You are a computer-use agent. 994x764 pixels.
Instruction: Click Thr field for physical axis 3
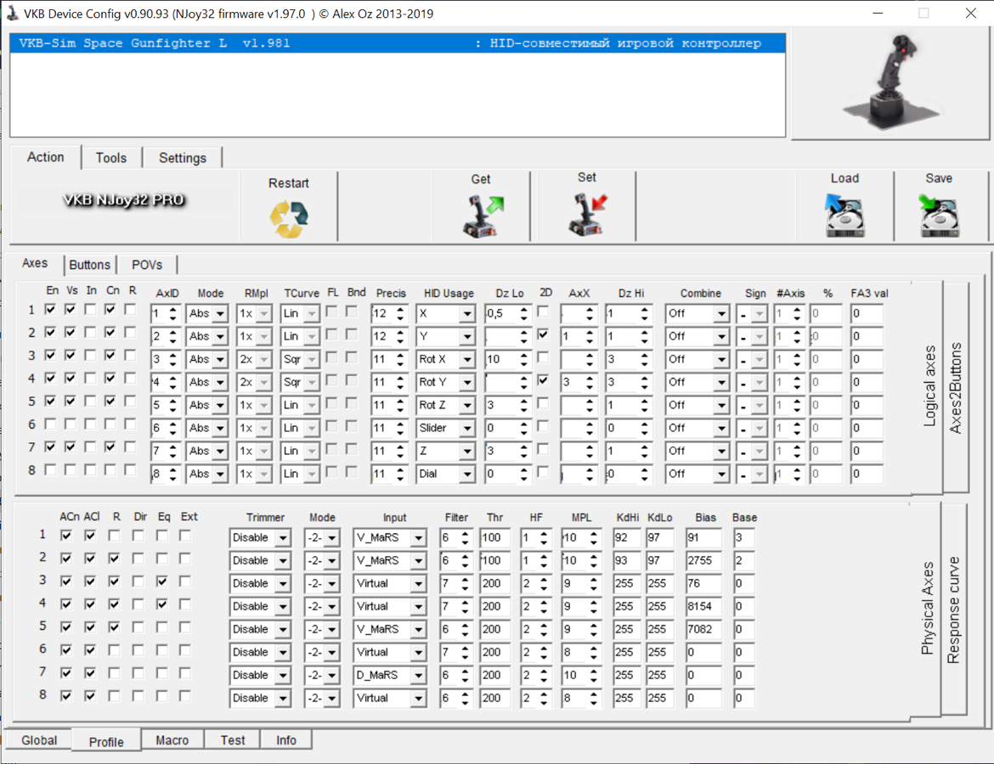pyautogui.click(x=495, y=583)
